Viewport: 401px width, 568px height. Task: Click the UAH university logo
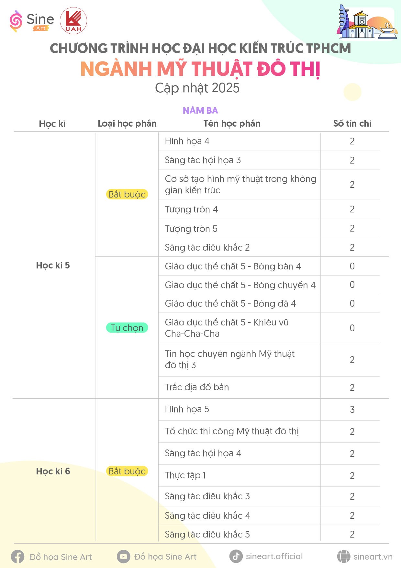point(73,21)
